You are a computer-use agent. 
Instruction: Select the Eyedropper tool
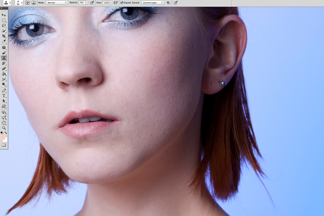4,41
